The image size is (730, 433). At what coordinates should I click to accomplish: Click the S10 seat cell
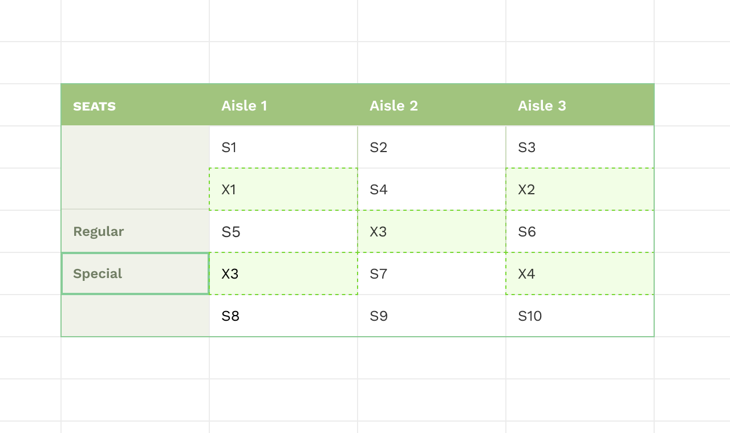click(580, 316)
